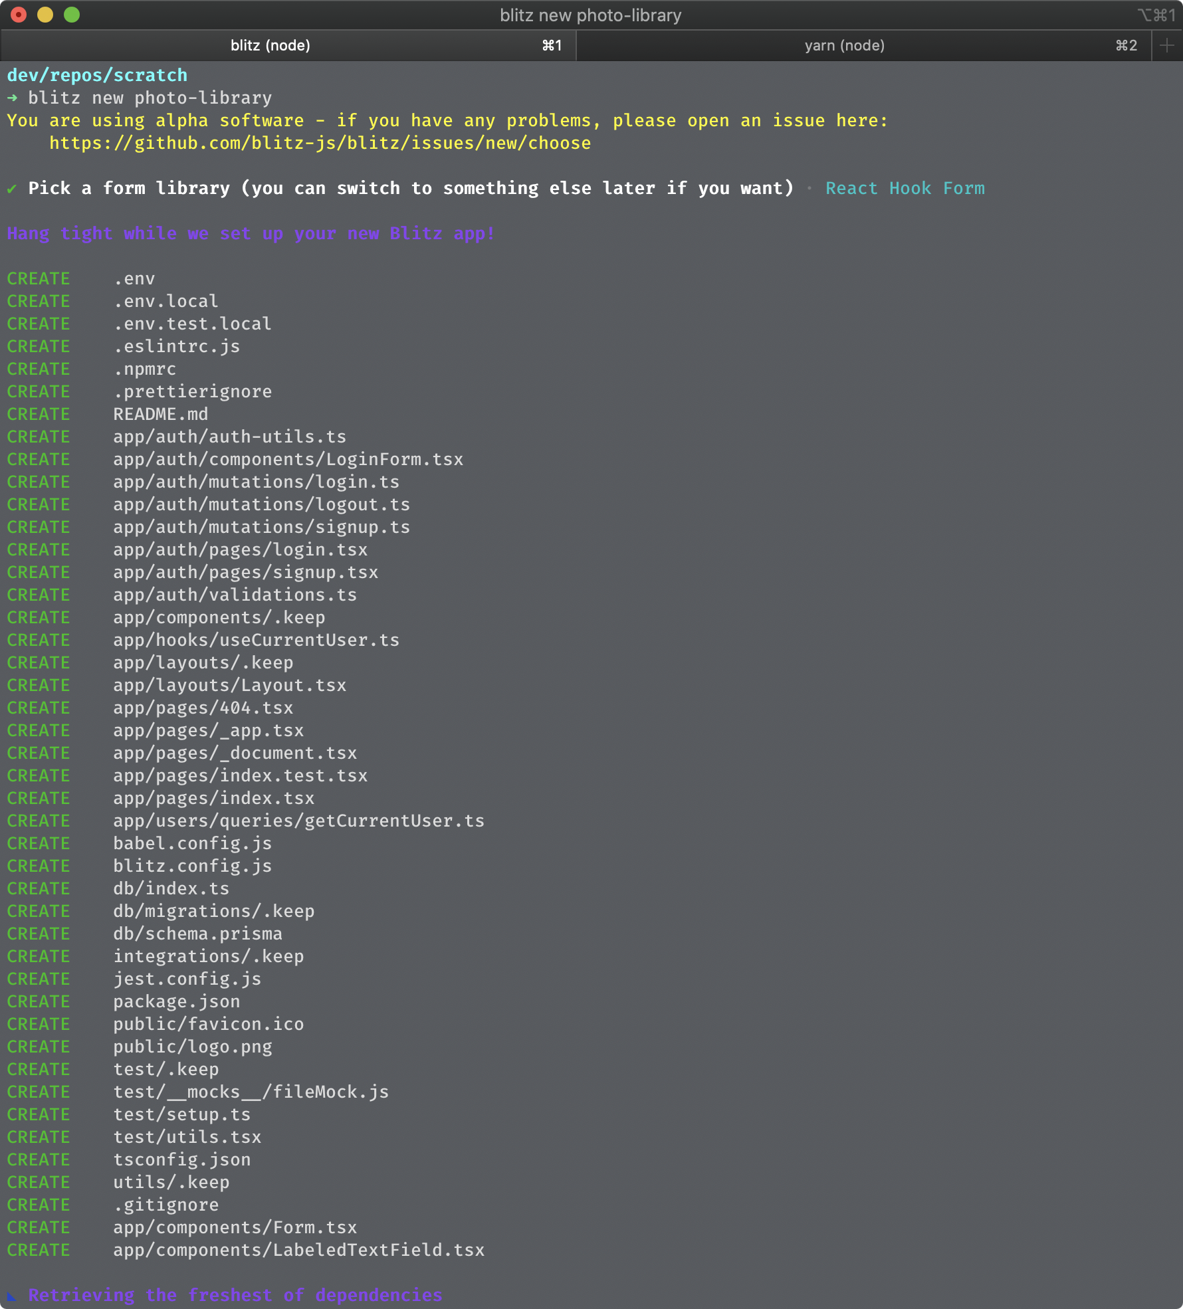Switch to the yarn (node) tab
The width and height of the screenshot is (1183, 1309).
click(864, 45)
